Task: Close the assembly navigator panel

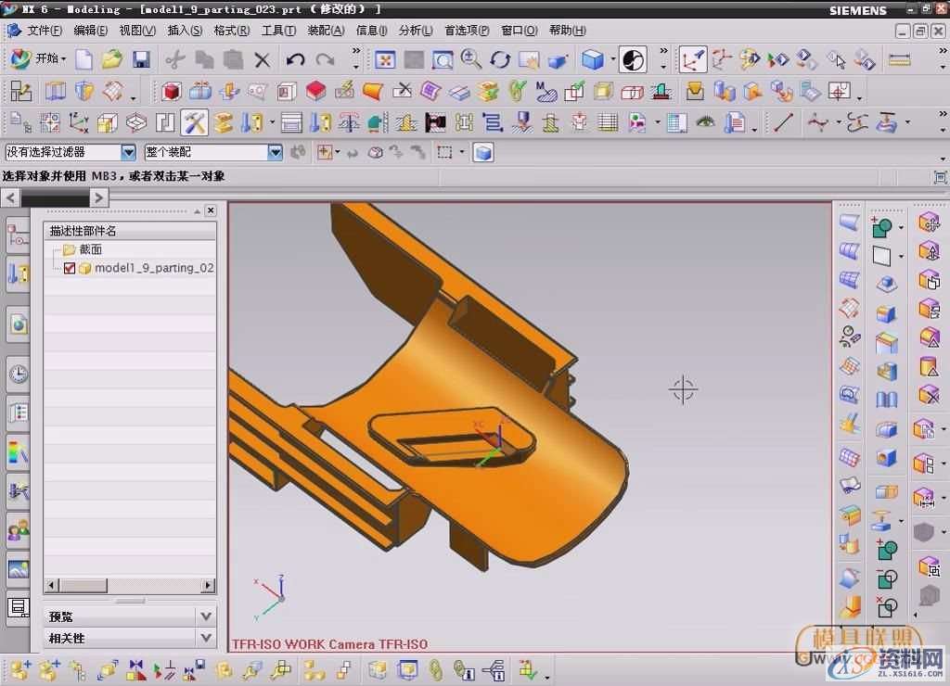Action: [211, 210]
